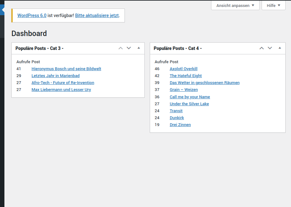Click Aufrufe column header in Cat 4
This screenshot has width=291, height=207.
pyautogui.click(x=162, y=62)
